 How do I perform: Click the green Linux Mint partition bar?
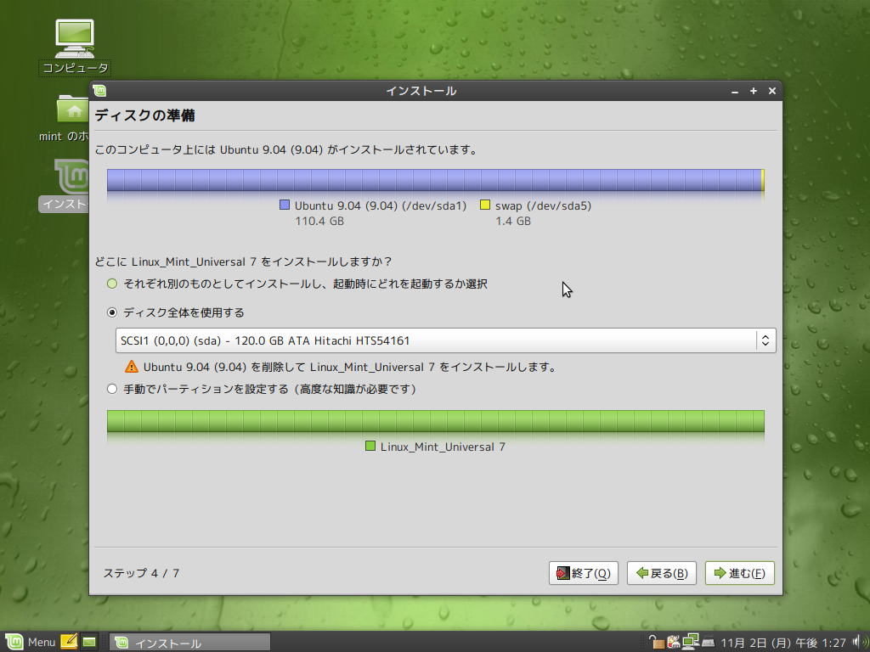[x=436, y=421]
